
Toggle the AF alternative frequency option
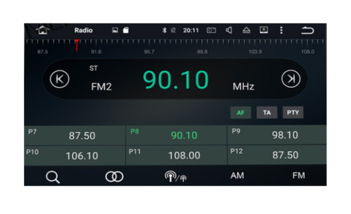click(x=240, y=113)
